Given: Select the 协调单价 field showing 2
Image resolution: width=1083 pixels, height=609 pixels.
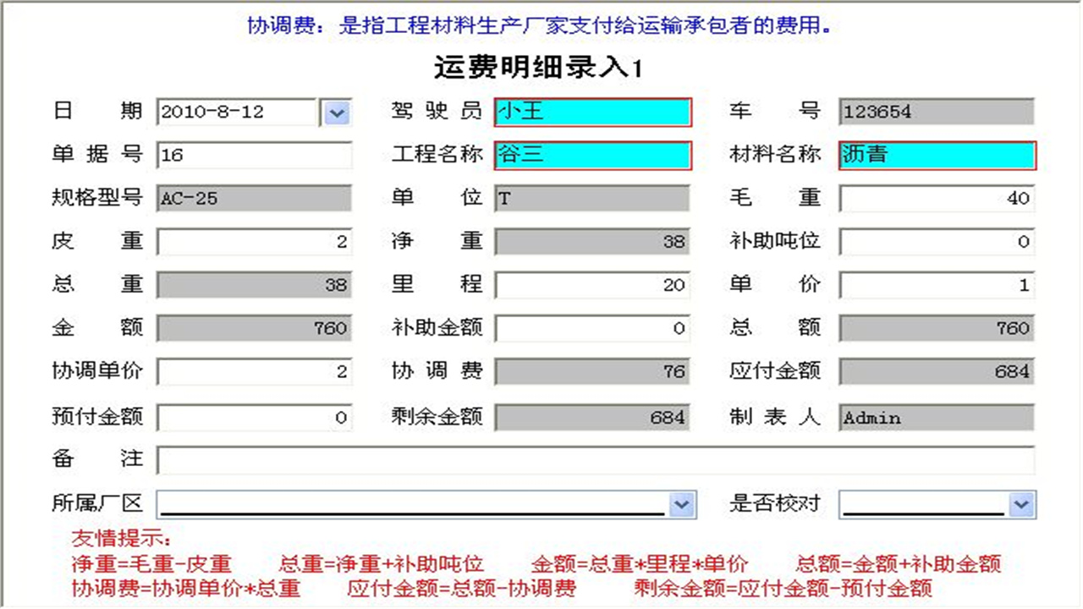Looking at the screenshot, I should coord(254,372).
